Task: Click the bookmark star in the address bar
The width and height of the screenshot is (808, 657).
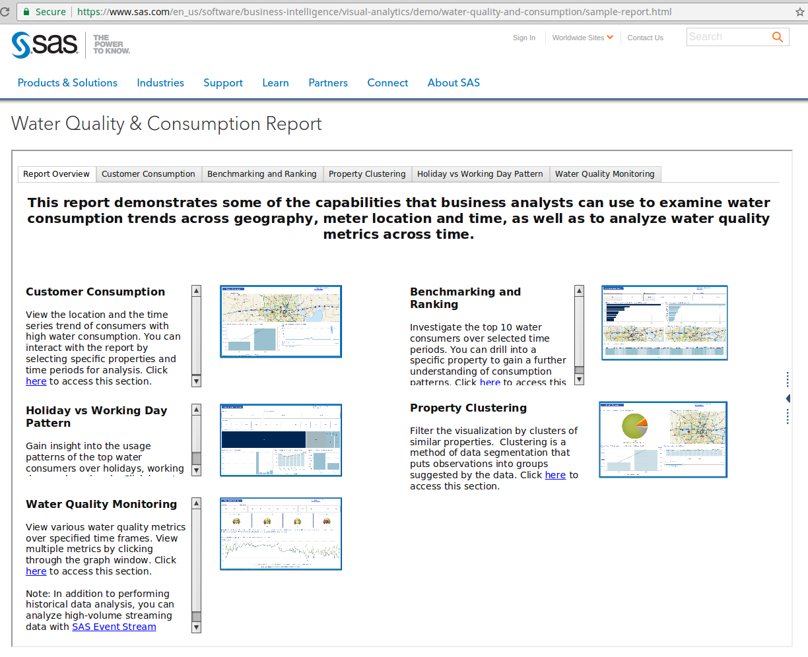Action: [801, 11]
